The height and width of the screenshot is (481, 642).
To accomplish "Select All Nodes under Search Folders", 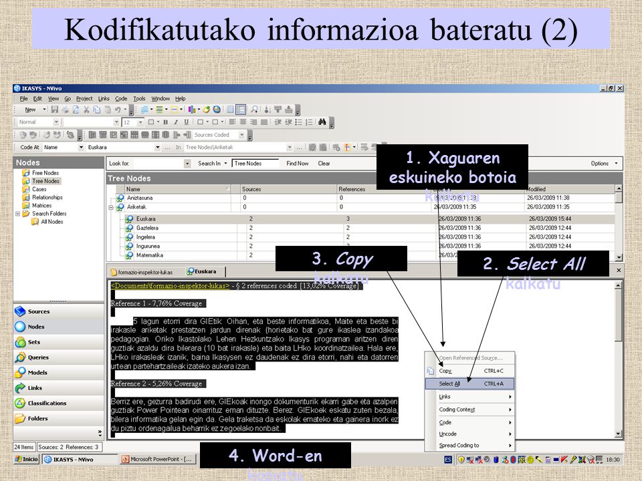I will coord(51,222).
